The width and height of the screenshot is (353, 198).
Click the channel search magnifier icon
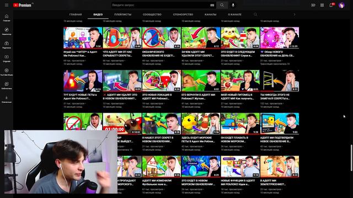pyautogui.click(x=255, y=14)
